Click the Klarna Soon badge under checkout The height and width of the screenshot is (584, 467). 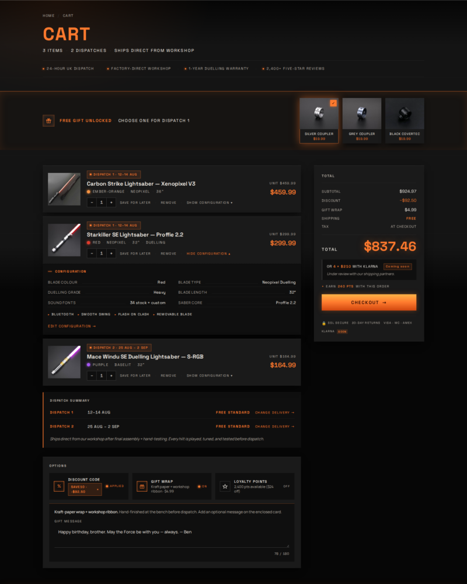[342, 332]
